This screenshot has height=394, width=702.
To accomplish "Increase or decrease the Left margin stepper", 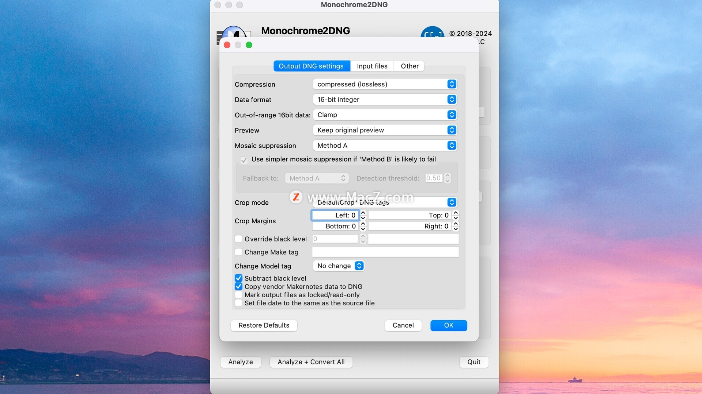I will click(363, 215).
